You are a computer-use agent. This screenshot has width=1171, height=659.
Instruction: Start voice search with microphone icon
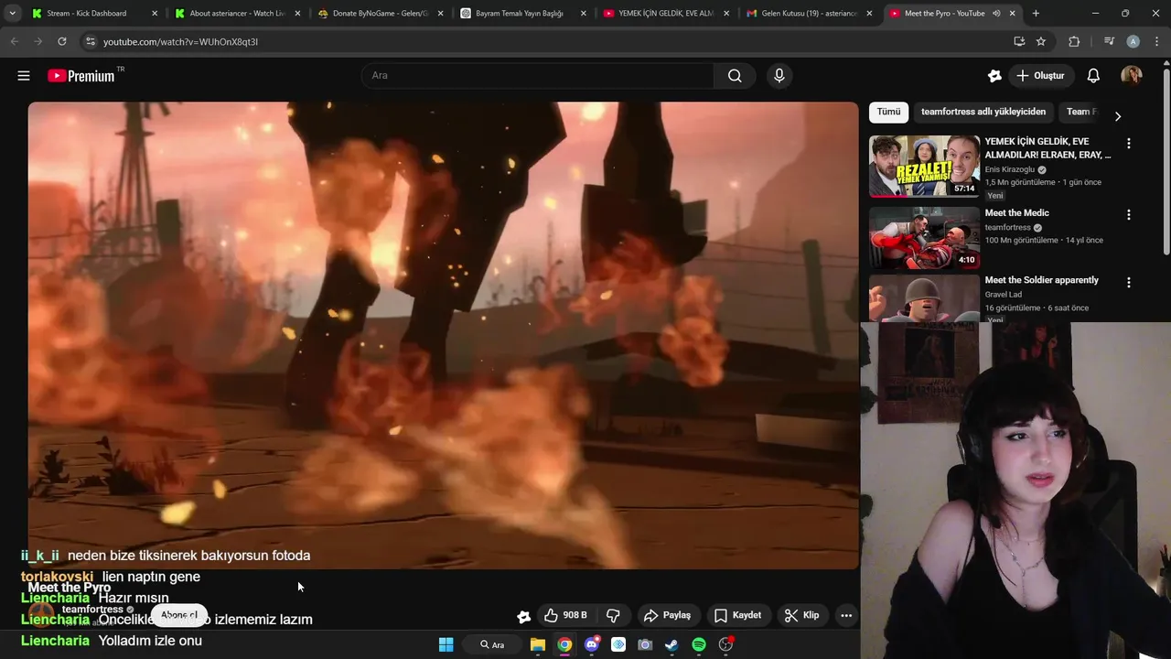(x=779, y=76)
